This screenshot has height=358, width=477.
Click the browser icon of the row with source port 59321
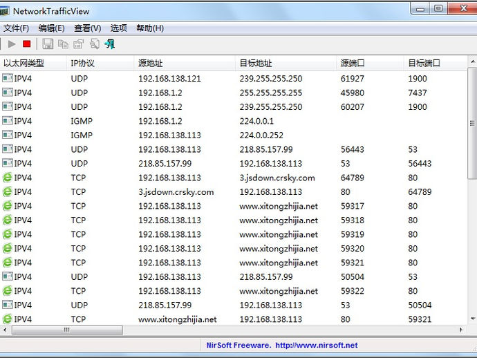pyautogui.click(x=8, y=263)
